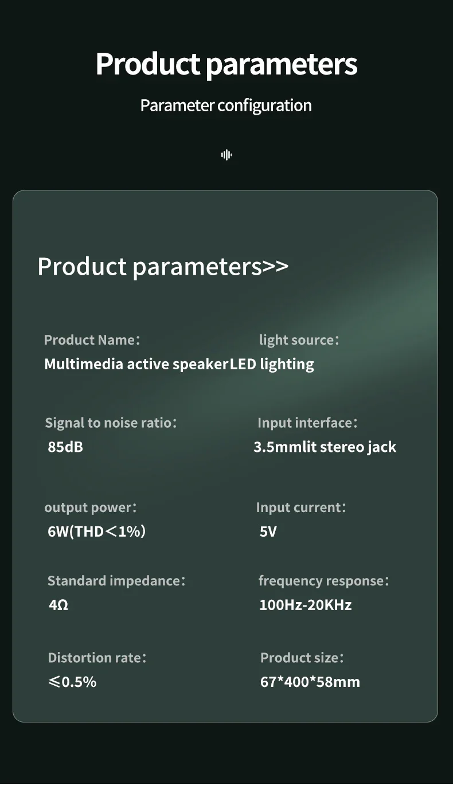Select the "67*400*58mm" product size value

(x=310, y=682)
